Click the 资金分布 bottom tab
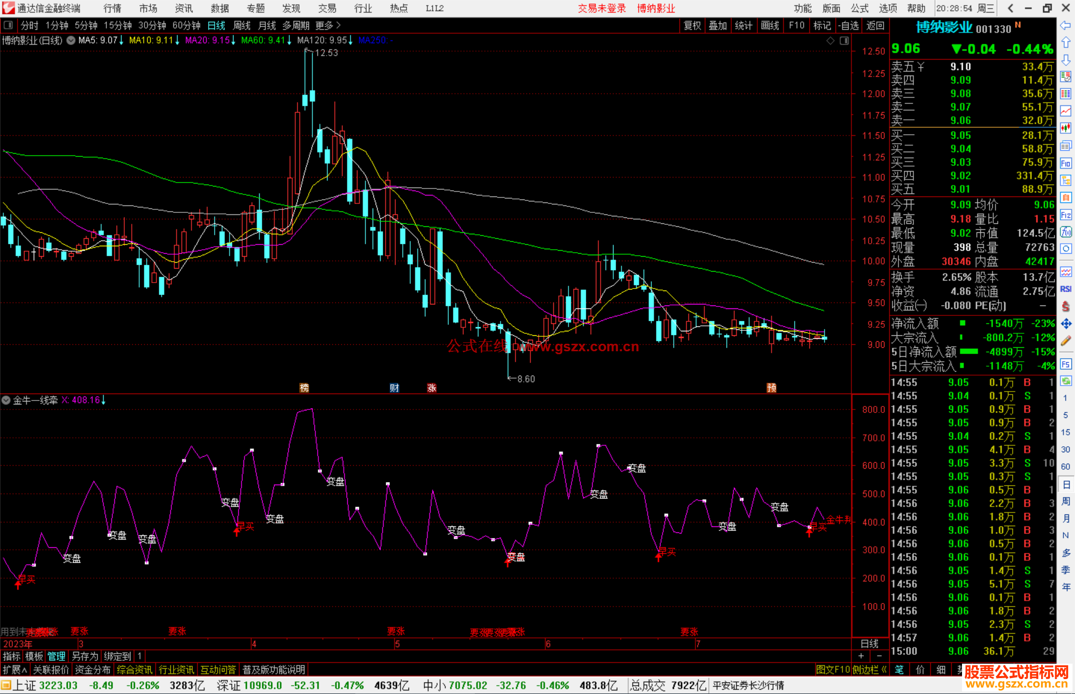 (x=93, y=670)
